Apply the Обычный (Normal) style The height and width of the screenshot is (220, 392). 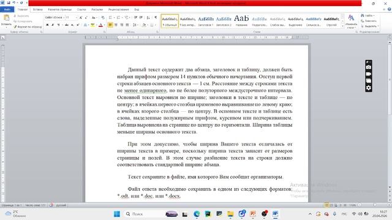pyautogui.click(x=170, y=21)
